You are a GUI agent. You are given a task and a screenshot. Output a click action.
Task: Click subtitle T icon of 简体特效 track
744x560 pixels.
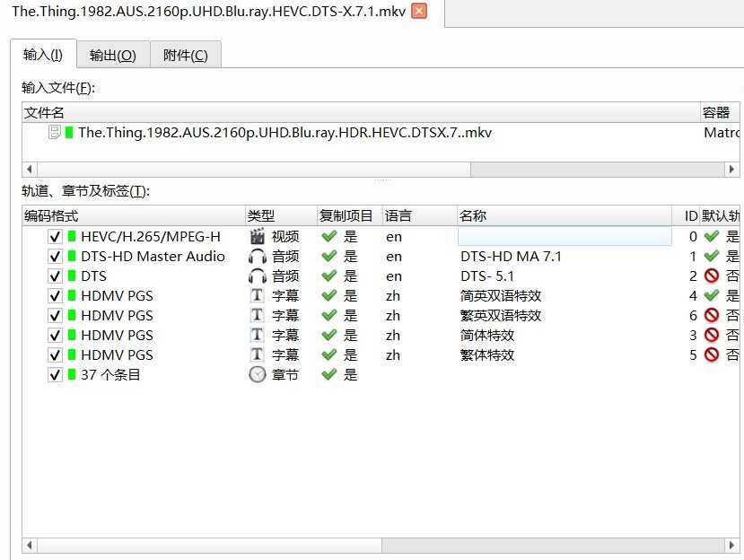[257, 335]
